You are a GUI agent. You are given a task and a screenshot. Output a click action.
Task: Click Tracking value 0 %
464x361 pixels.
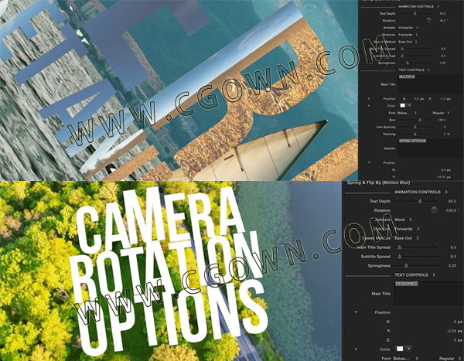pos(447,134)
